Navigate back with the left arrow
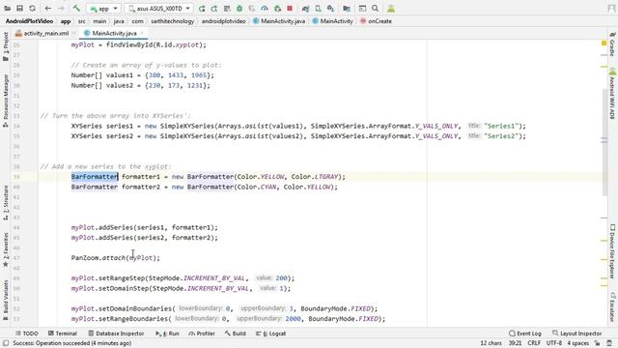The image size is (618, 348). pos(48,9)
